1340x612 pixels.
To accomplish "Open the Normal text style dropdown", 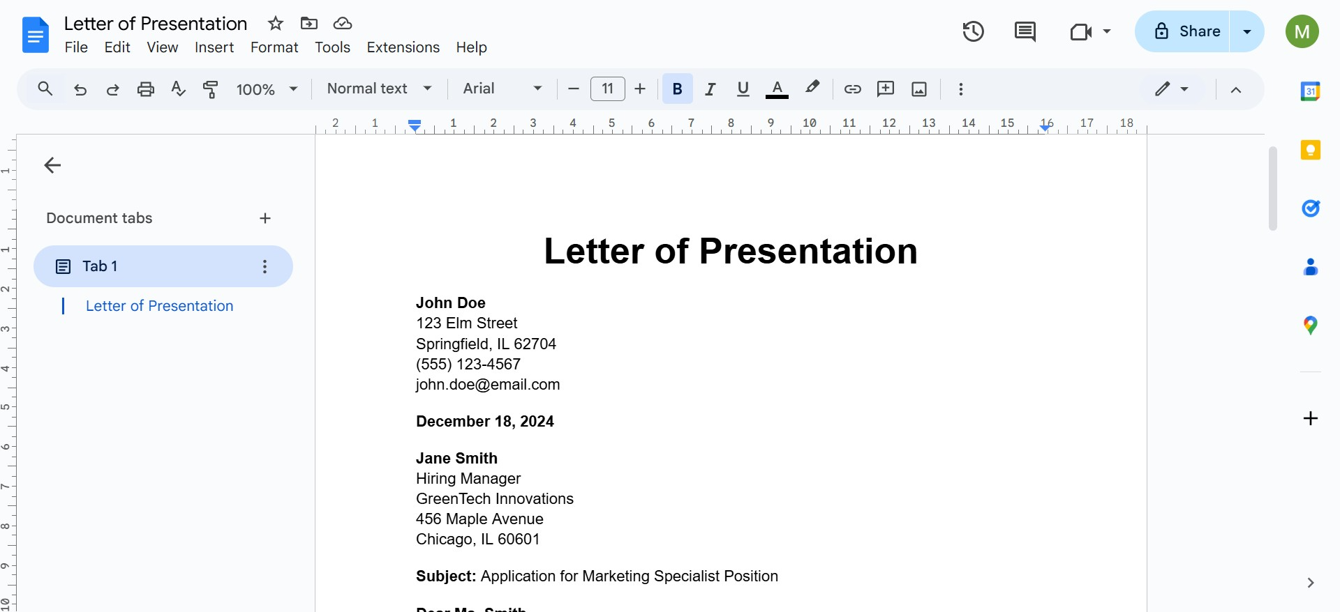I will [x=379, y=89].
